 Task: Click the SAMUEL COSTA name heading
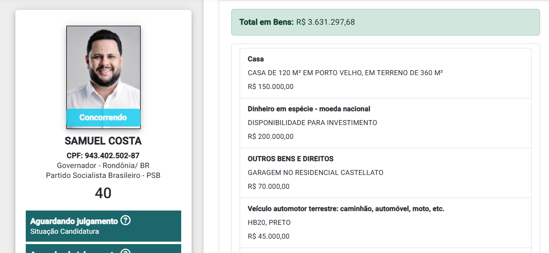point(103,141)
